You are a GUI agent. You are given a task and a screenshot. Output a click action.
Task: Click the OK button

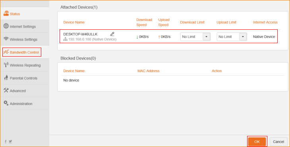257,142
